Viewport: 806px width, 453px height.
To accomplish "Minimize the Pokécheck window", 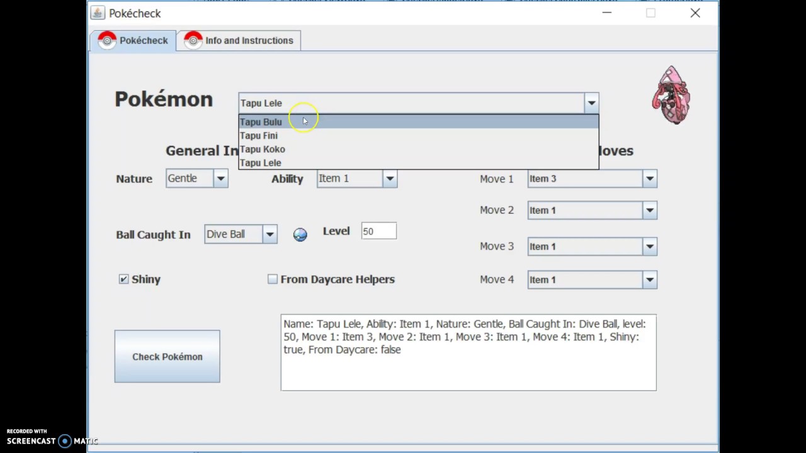I will pos(607,13).
